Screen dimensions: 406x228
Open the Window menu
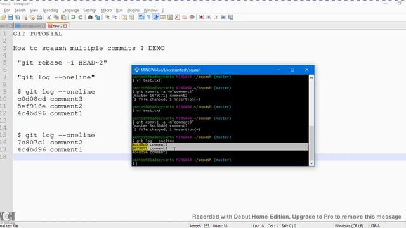coord(151,10)
